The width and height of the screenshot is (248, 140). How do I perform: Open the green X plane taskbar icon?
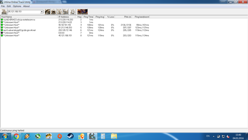pyautogui.click(x=38, y=136)
